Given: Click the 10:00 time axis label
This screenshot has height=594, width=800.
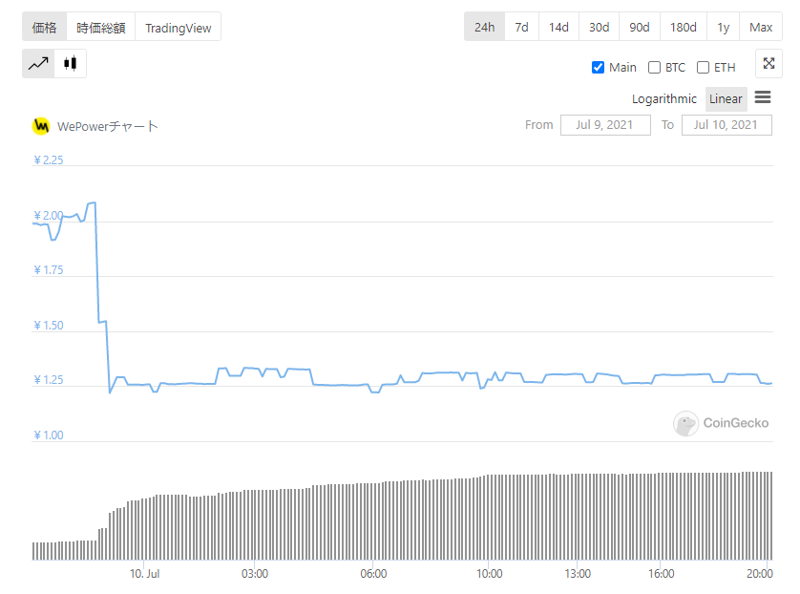Looking at the screenshot, I should [490, 574].
